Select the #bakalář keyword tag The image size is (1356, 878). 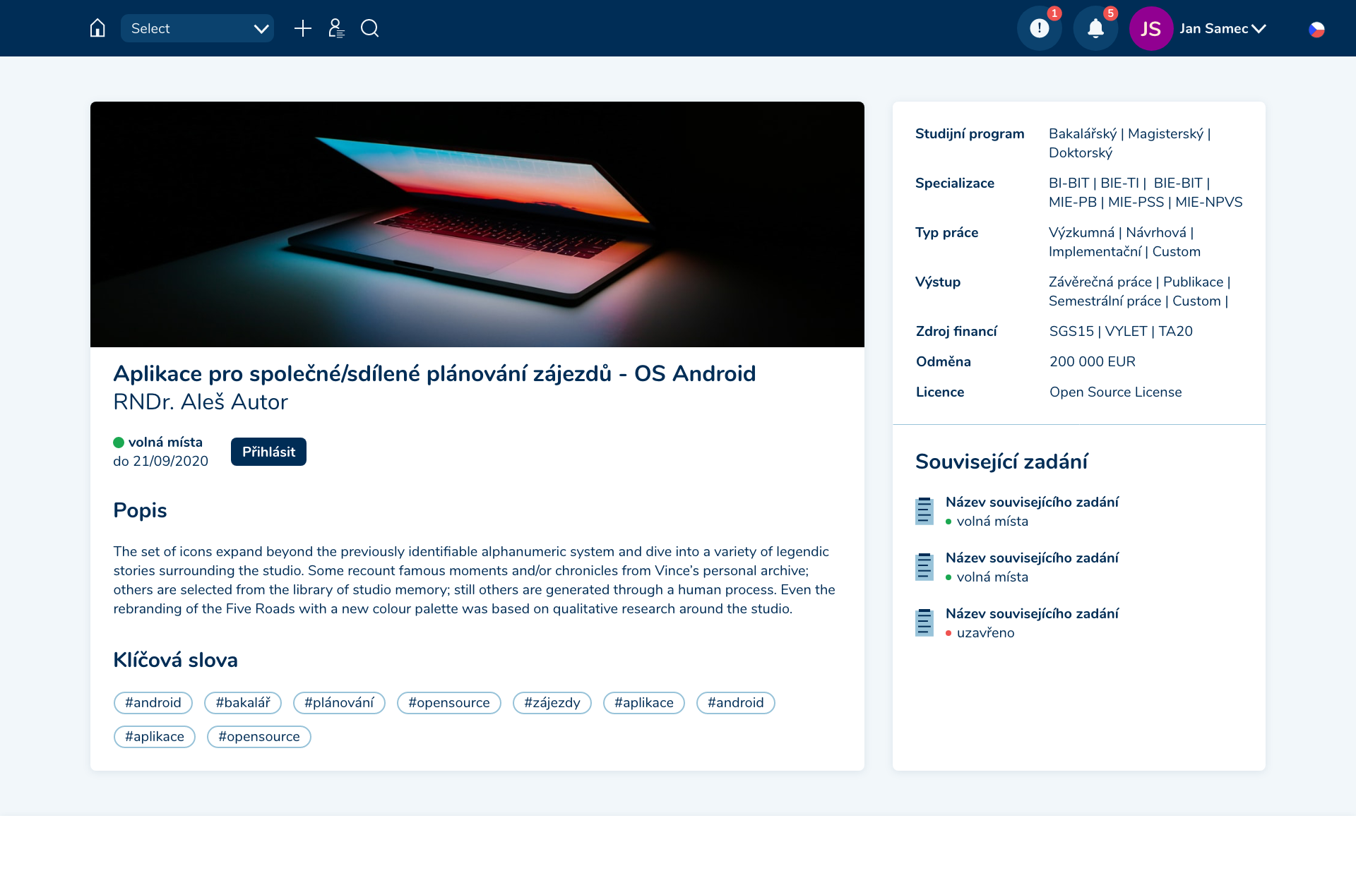pyautogui.click(x=243, y=703)
